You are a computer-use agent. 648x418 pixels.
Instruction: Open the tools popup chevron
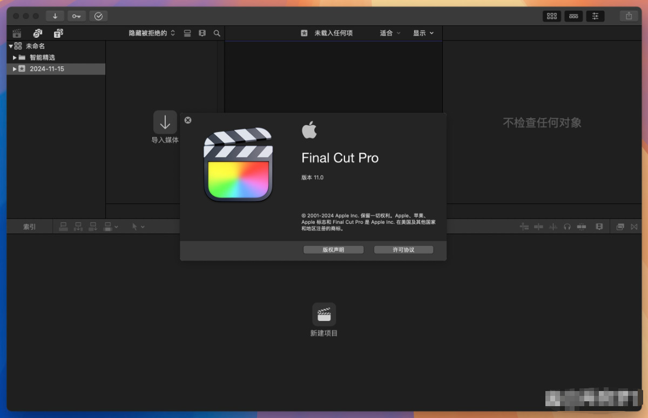click(143, 227)
